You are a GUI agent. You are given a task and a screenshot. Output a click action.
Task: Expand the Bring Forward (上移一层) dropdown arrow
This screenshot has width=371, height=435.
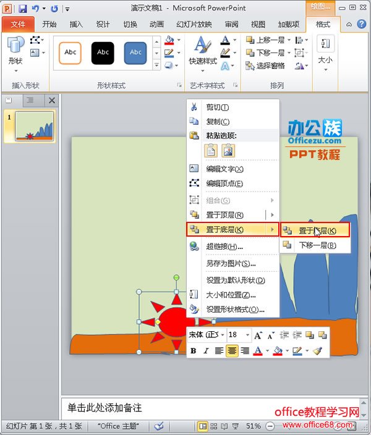[x=289, y=40]
